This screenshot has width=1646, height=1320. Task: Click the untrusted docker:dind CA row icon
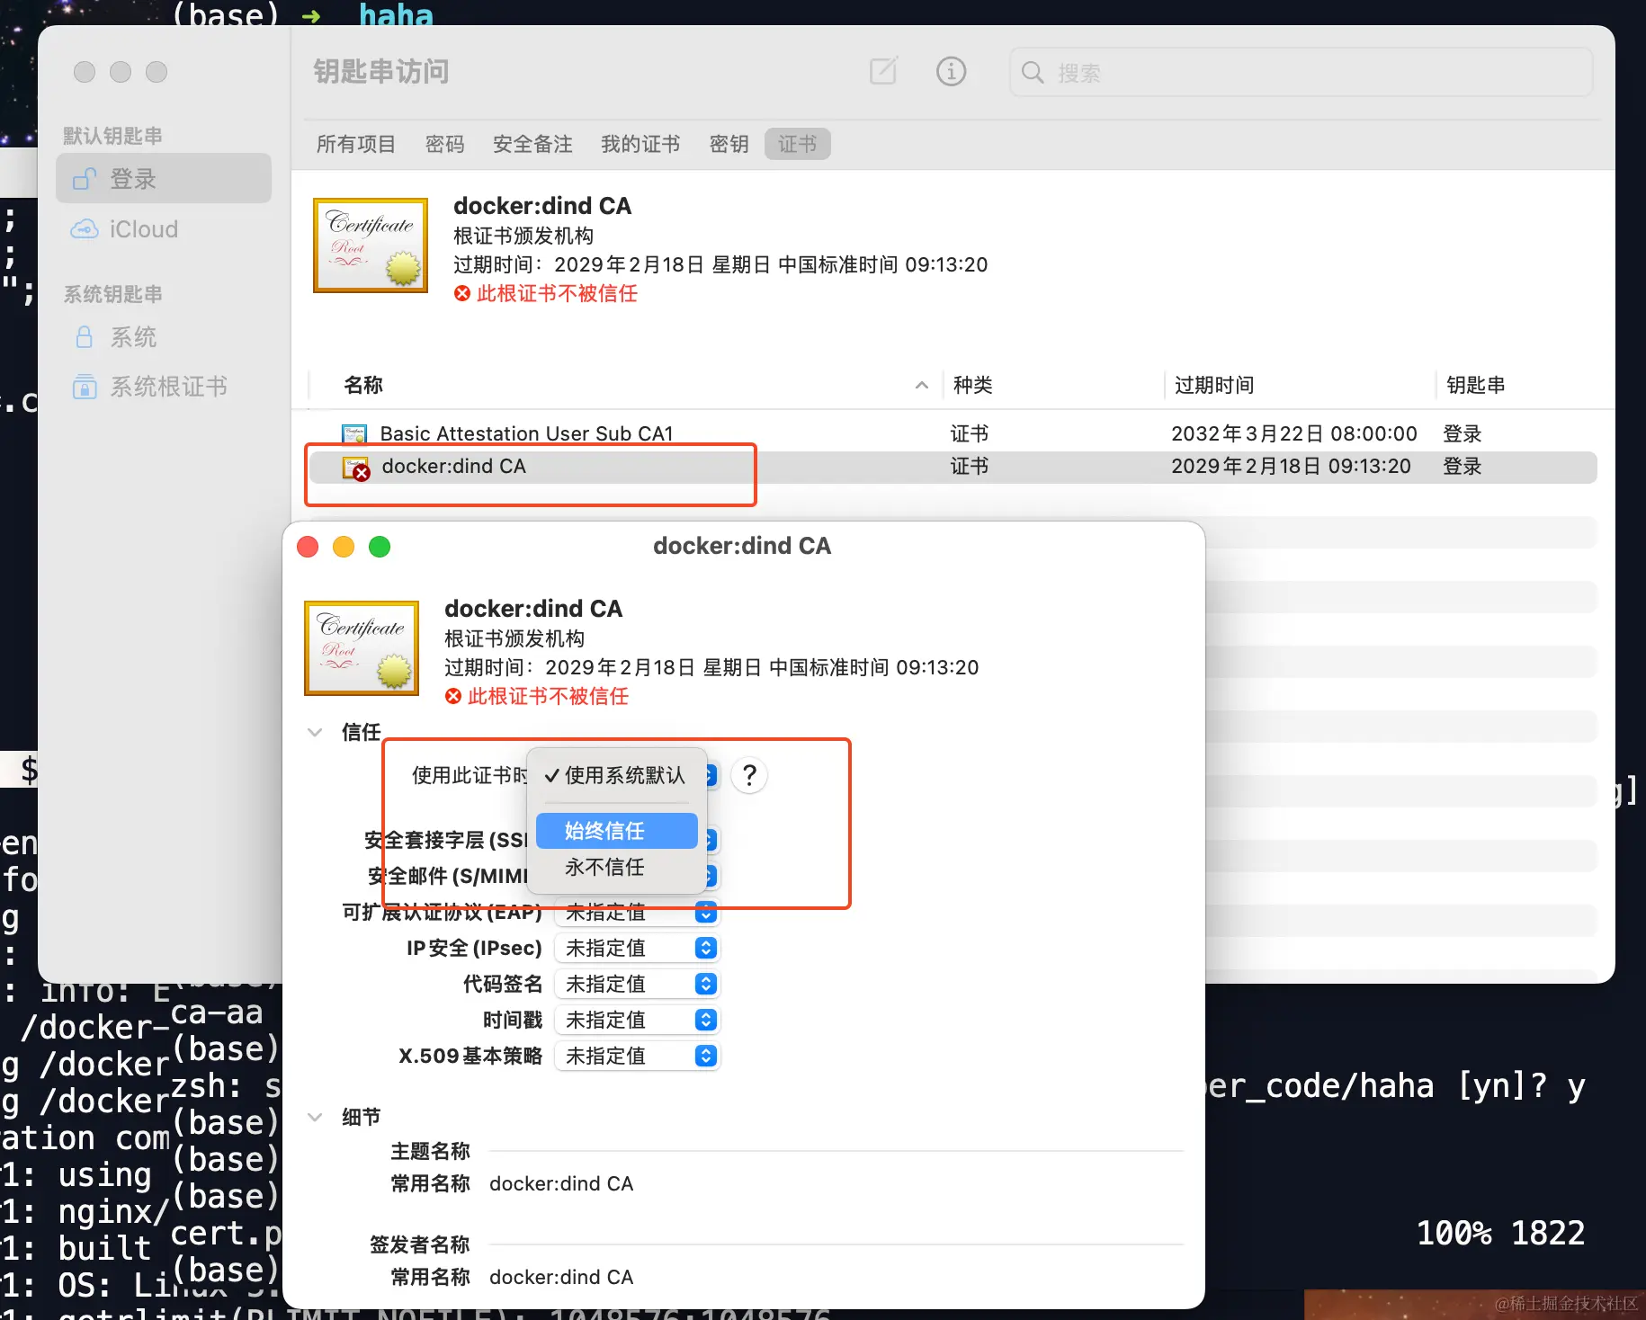(356, 468)
